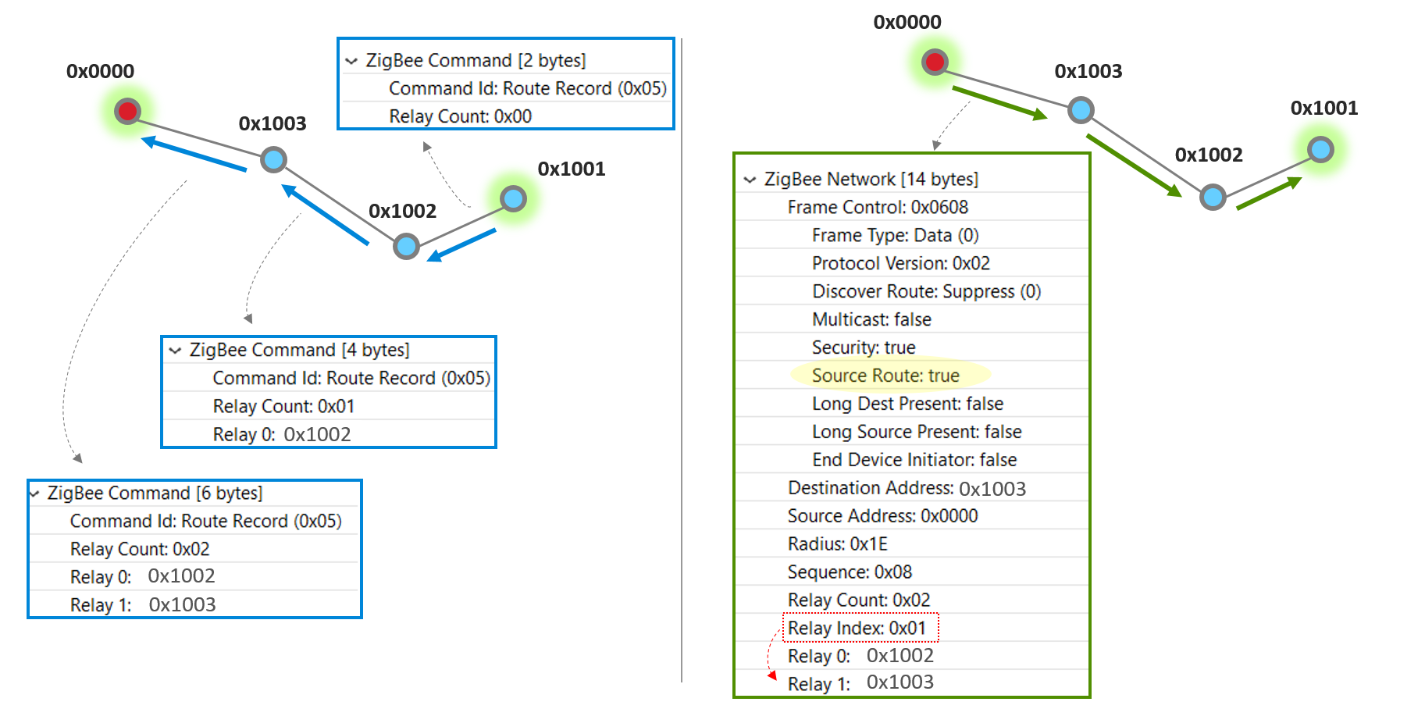Click the Relay 1: 0x1003 value

click(860, 682)
